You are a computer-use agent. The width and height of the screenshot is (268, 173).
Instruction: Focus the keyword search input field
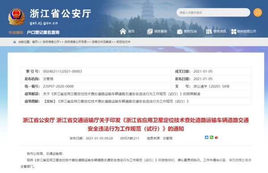point(213,12)
